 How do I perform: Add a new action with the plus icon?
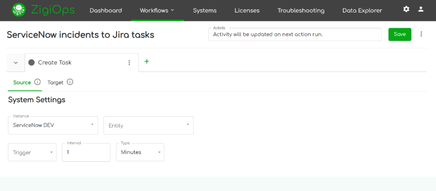[x=147, y=61]
